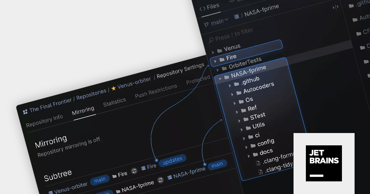Image resolution: width=370 pixels, height=194 pixels.
Task: Select the Mirroring tab
Action: pyautogui.click(x=83, y=111)
